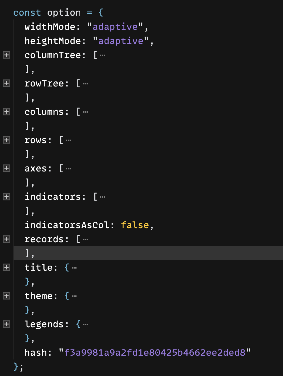Screen dimensions: 283x376
Task: Unfold the axes array
Action: click(x=6, y=168)
